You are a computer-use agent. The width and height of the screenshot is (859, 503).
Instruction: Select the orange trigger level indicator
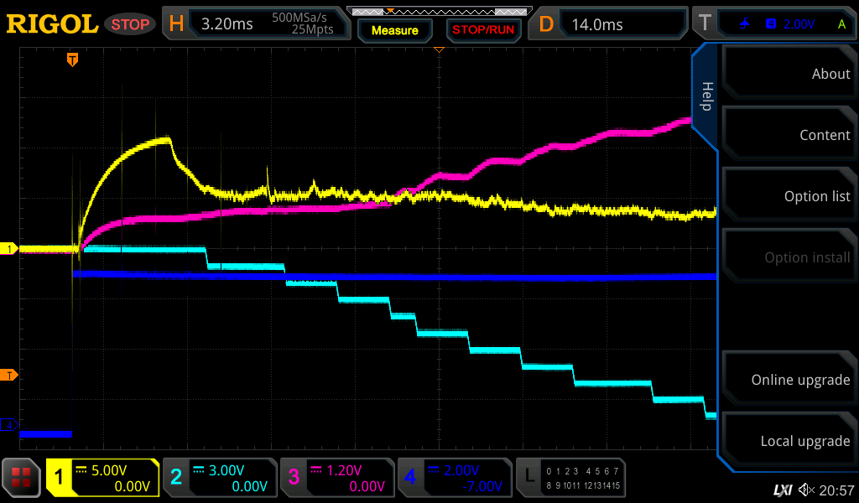pyautogui.click(x=10, y=375)
